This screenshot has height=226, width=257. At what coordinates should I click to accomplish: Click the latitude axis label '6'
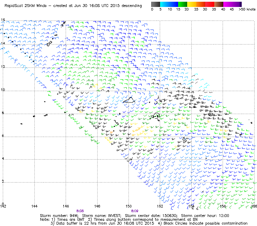click(3, 136)
